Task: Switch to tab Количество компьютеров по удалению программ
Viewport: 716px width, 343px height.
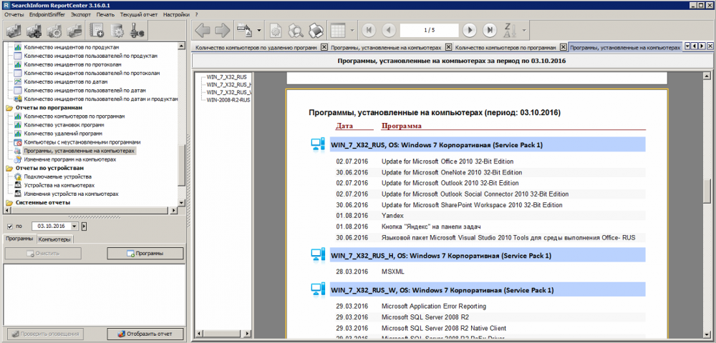Action: (256, 47)
